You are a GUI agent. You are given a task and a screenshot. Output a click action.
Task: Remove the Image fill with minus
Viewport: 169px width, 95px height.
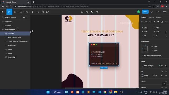click(x=166, y=76)
